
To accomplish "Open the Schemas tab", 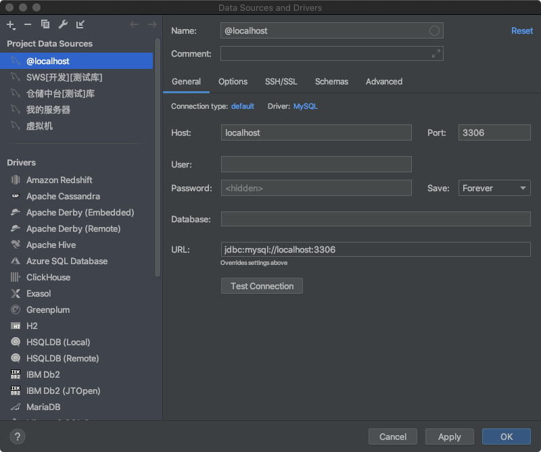I will point(331,81).
